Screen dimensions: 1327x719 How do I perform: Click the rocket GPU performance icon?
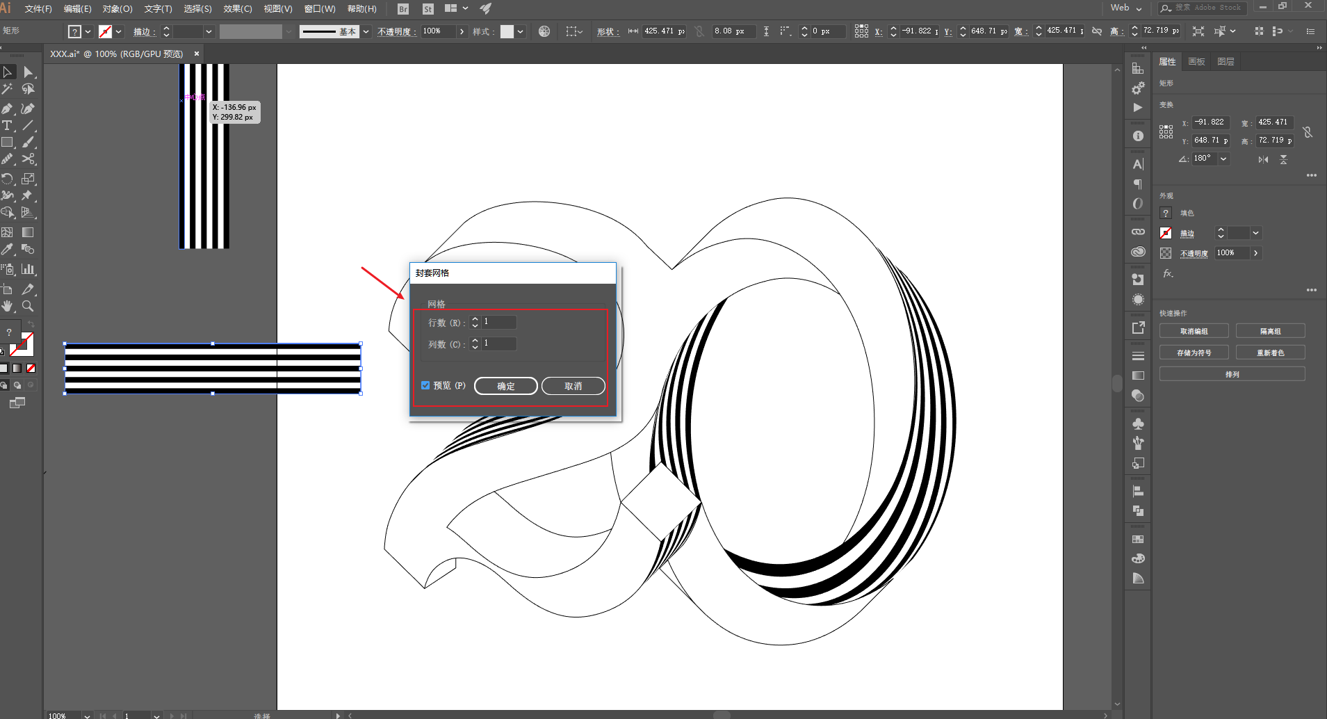point(486,8)
